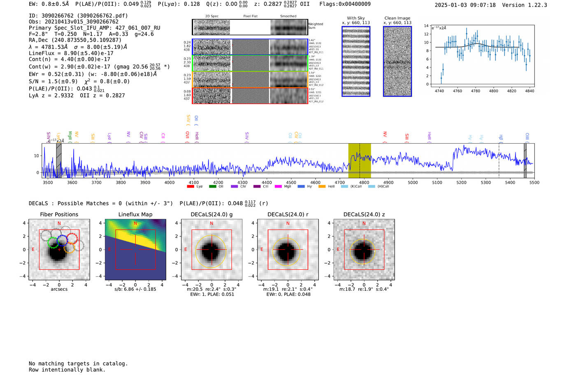Click the red Lyα legend swatch
Viewport: 576px width, 392px height.
point(190,186)
